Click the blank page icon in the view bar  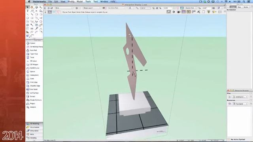point(204,12)
